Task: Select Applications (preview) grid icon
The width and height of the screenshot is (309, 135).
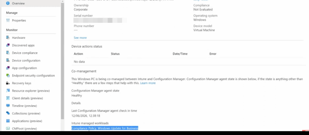Action: pyautogui.click(x=8, y=121)
